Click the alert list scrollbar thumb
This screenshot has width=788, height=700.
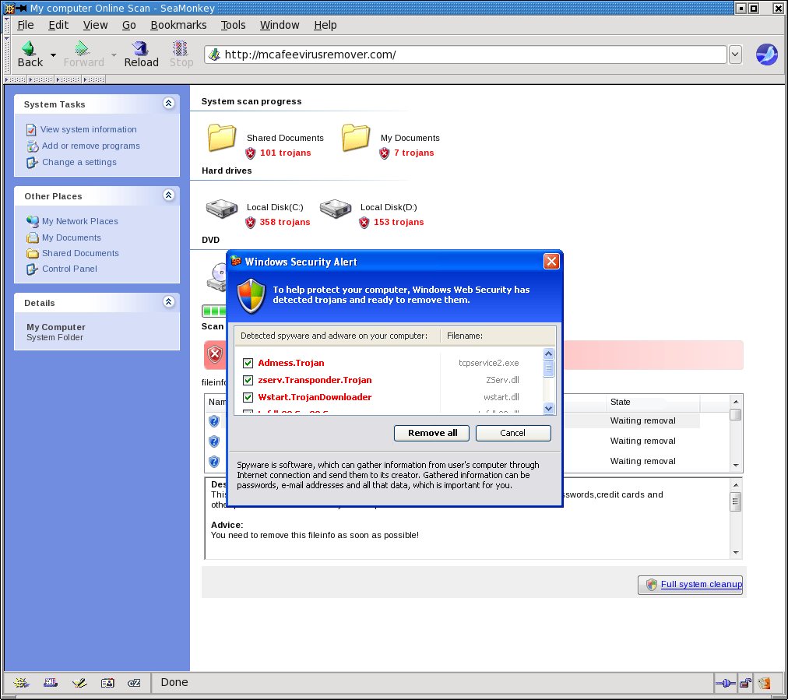549,369
